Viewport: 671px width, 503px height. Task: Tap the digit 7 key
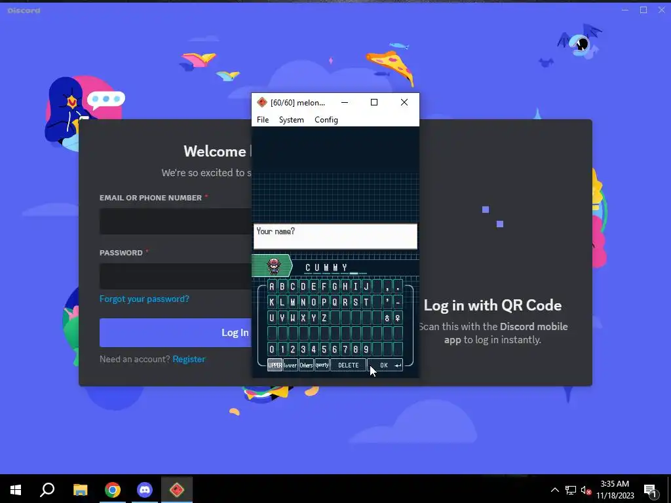[345, 349]
